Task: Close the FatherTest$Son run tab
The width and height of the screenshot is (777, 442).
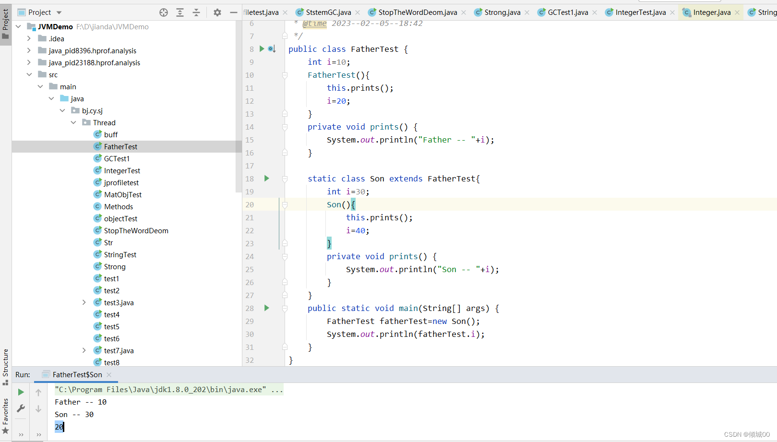Action: click(x=109, y=374)
